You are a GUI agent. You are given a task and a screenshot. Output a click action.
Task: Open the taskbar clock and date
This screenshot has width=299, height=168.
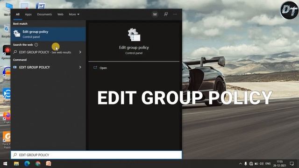click(x=279, y=164)
